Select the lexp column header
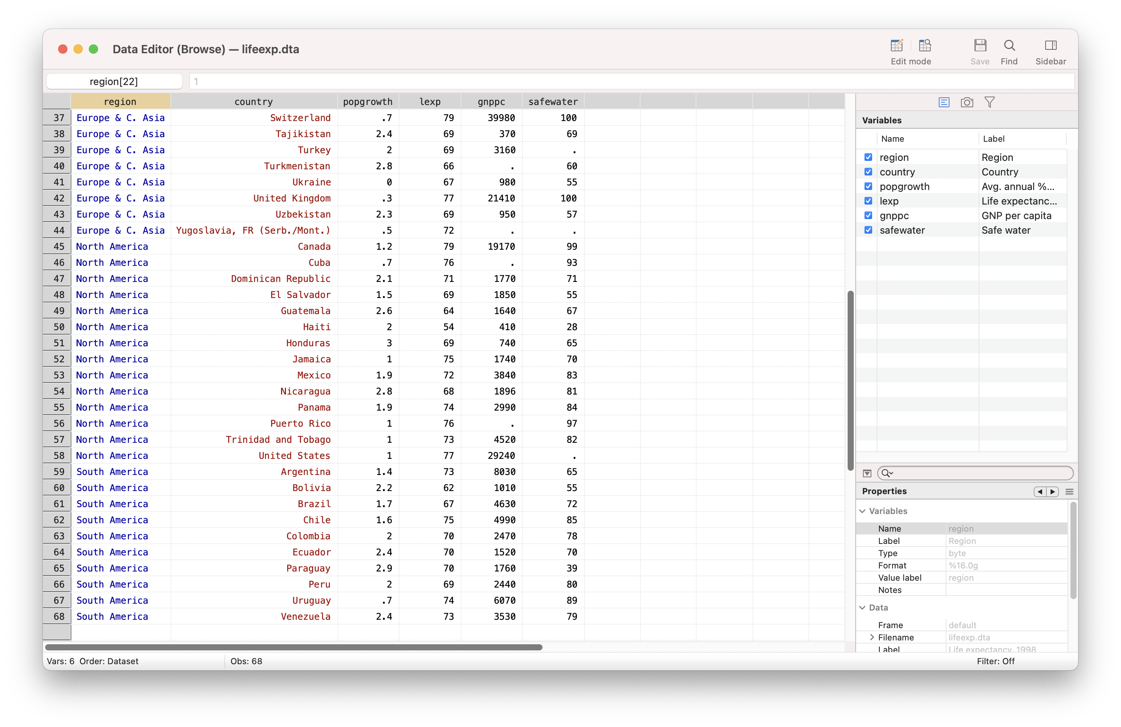This screenshot has height=727, width=1121. [430, 102]
